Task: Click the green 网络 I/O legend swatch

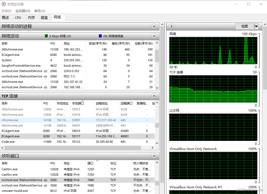Action: click(x=46, y=36)
